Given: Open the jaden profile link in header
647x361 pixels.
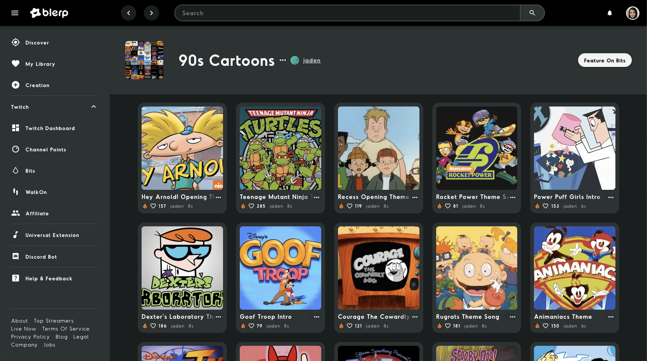Looking at the screenshot, I should coord(312,60).
